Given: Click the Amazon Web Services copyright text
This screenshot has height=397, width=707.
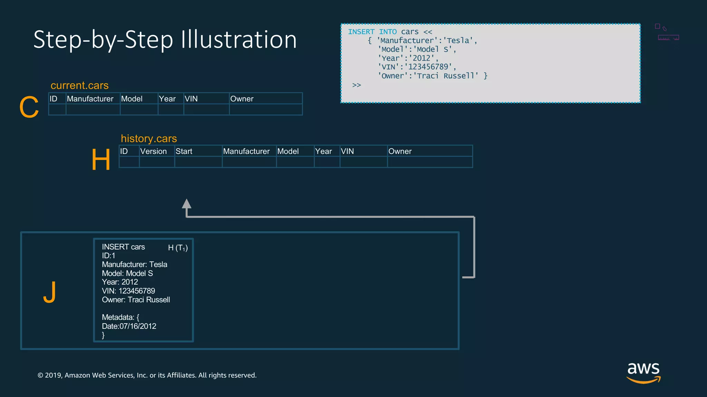Looking at the screenshot, I should pyautogui.click(x=147, y=375).
